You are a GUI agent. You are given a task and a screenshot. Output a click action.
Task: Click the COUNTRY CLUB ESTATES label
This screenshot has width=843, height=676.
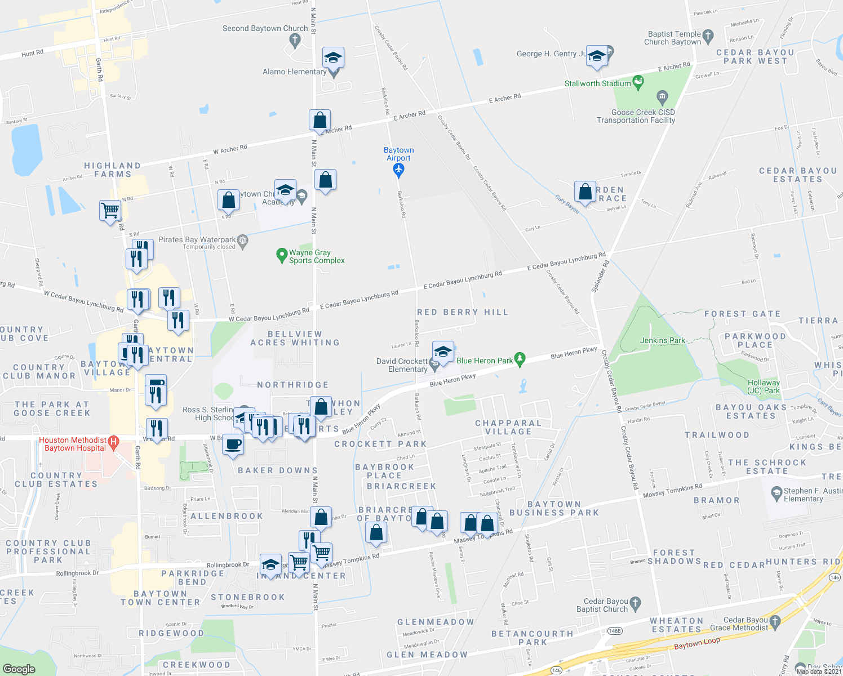pyautogui.click(x=56, y=479)
